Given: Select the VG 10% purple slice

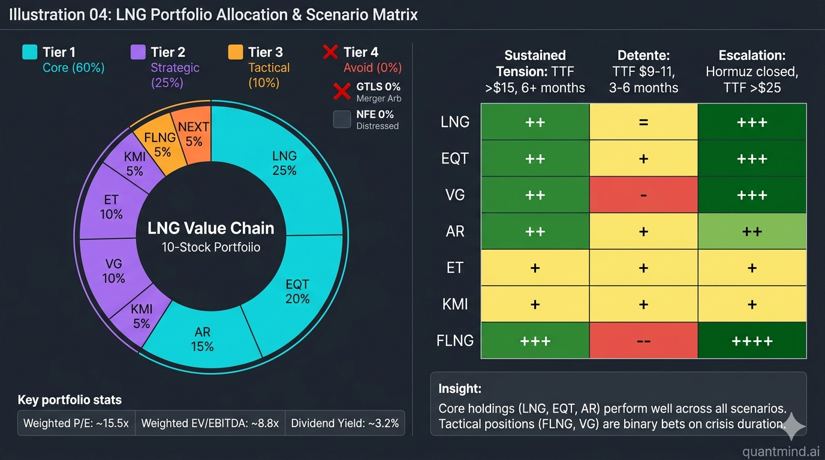Looking at the screenshot, I should click(113, 271).
